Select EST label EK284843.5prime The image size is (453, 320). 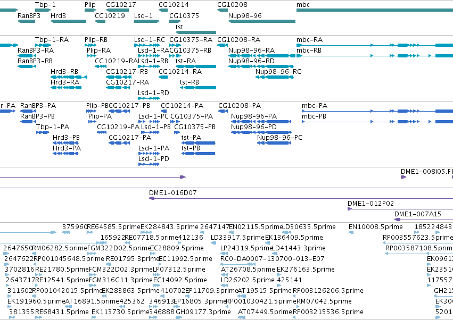169,227
